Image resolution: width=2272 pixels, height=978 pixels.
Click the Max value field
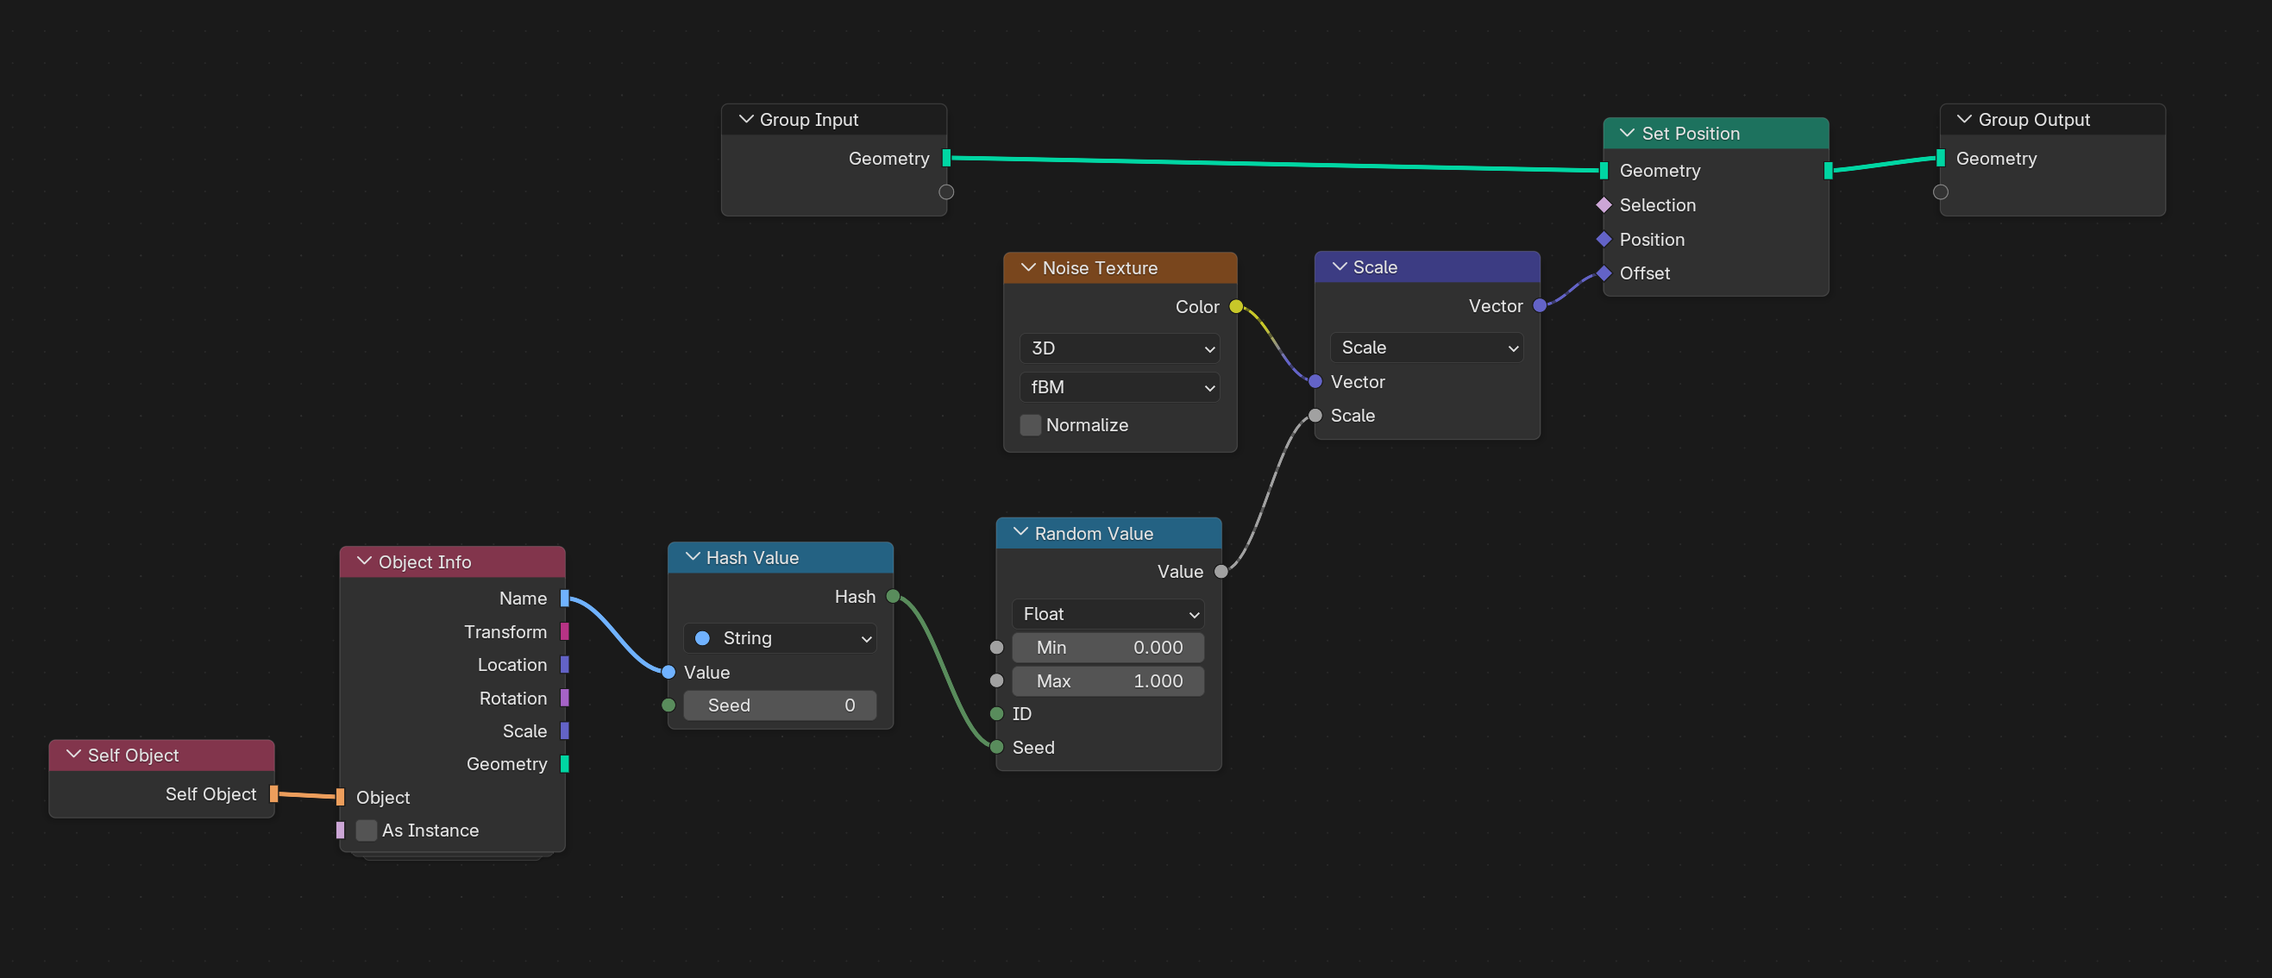click(1108, 680)
